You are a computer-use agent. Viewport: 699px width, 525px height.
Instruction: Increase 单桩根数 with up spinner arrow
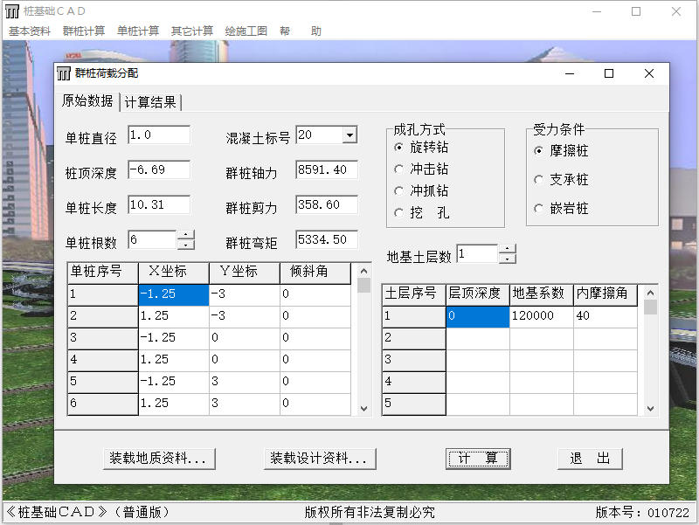tap(186, 234)
